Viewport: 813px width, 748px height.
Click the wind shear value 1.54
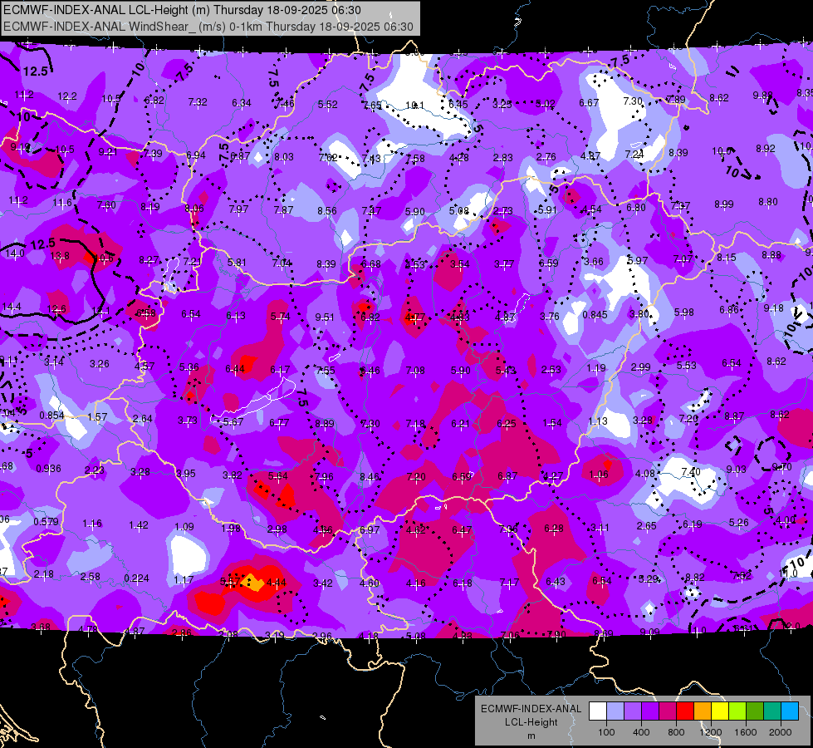pos(552,423)
